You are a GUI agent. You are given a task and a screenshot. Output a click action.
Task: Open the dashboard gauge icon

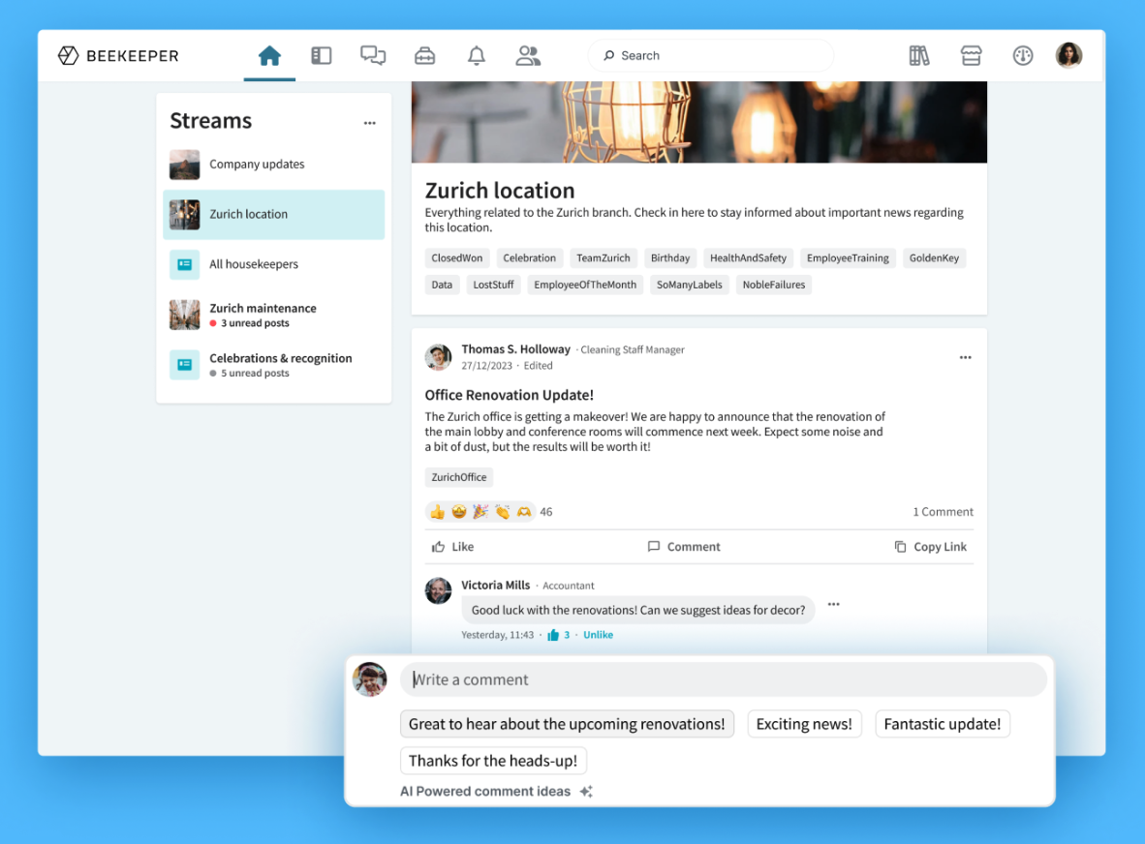point(1023,55)
